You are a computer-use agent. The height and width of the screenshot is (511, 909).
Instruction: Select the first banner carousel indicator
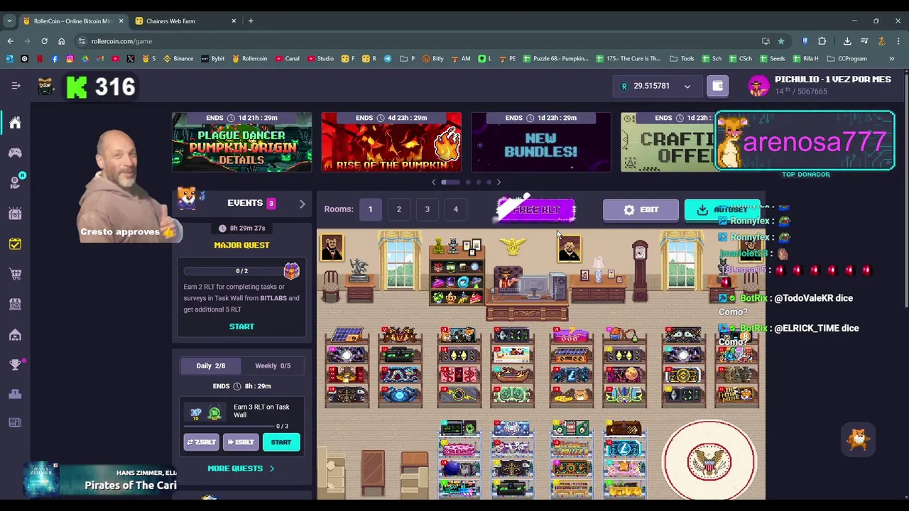click(x=450, y=182)
